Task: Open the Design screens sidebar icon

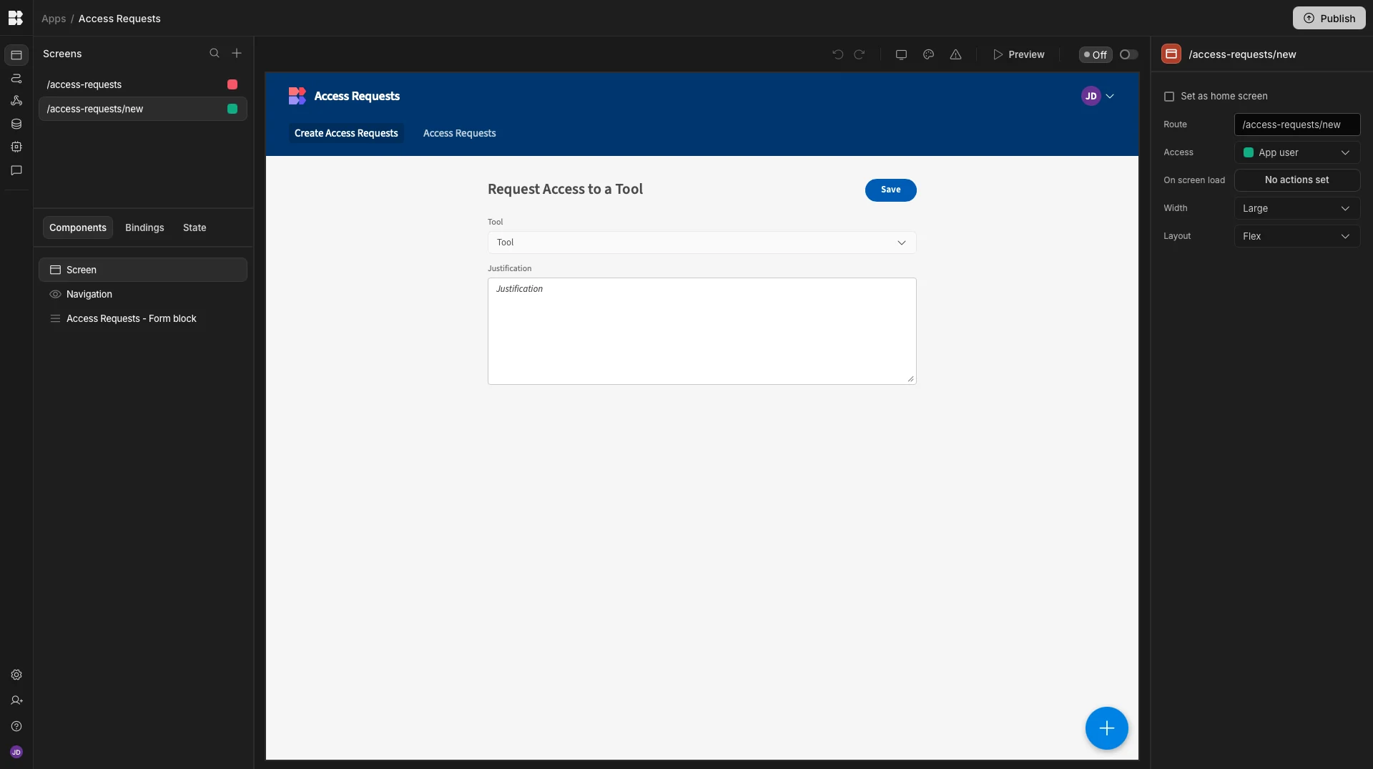Action: [16, 55]
